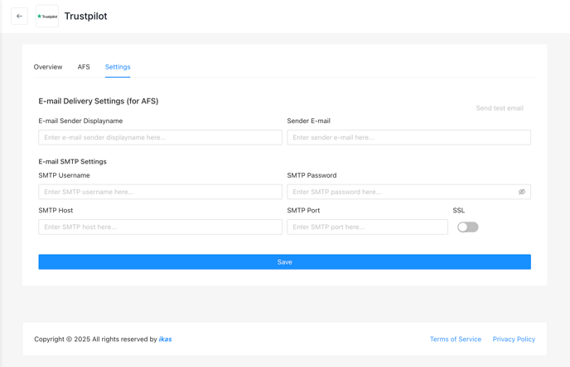Select the Settings tab
The height and width of the screenshot is (367, 570).
118,67
